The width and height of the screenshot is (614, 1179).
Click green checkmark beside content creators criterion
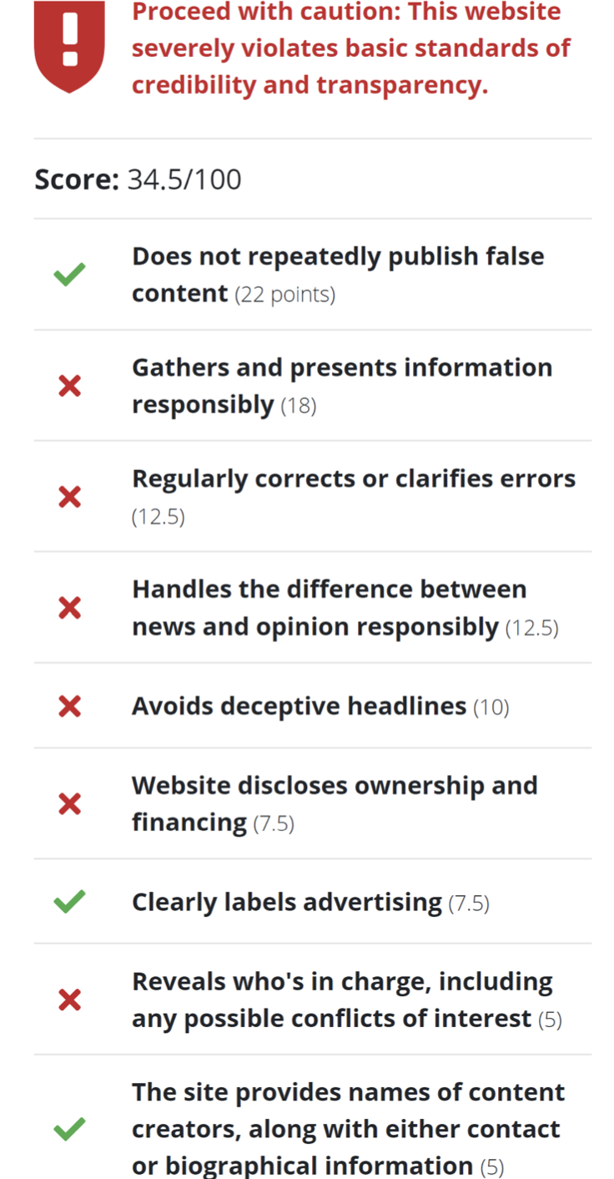coord(69,1129)
